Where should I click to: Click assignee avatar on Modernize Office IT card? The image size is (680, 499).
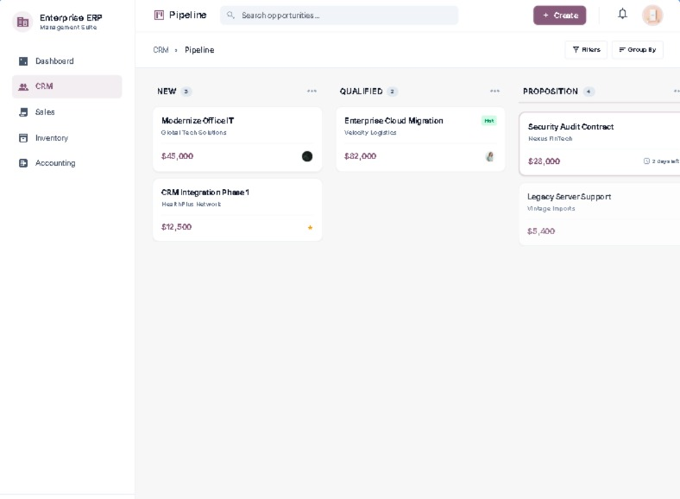[307, 156]
